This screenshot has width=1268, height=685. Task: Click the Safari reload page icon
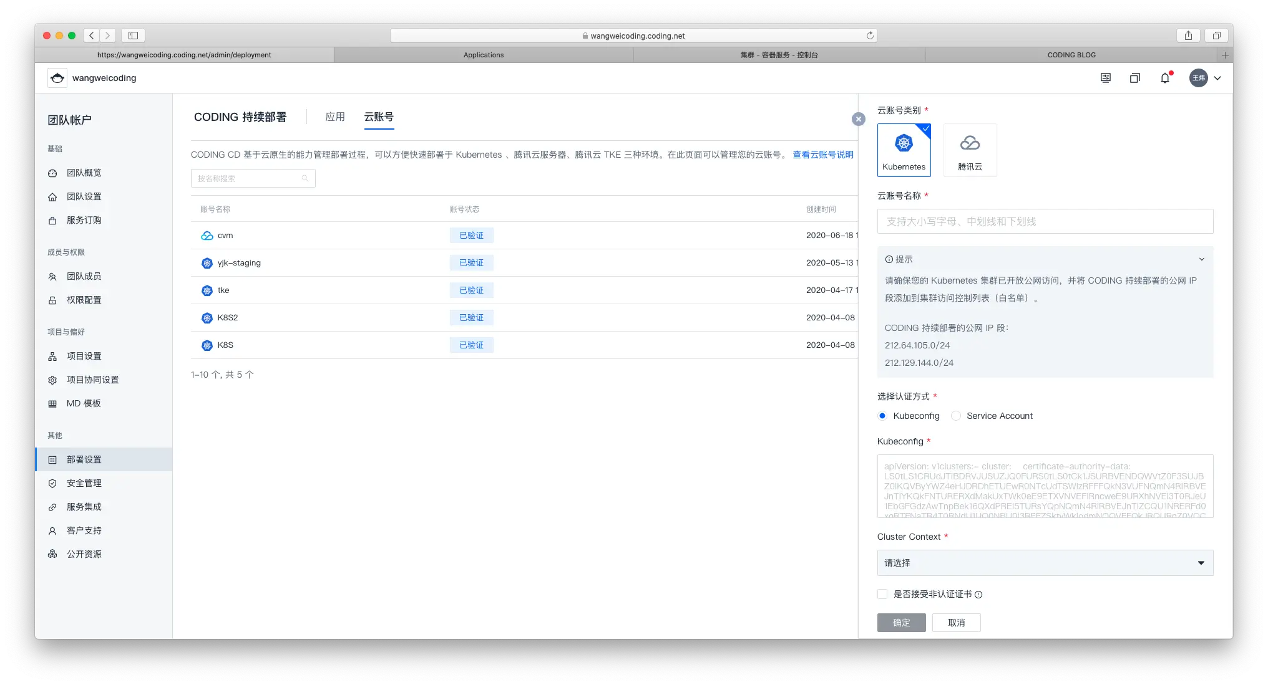(870, 36)
